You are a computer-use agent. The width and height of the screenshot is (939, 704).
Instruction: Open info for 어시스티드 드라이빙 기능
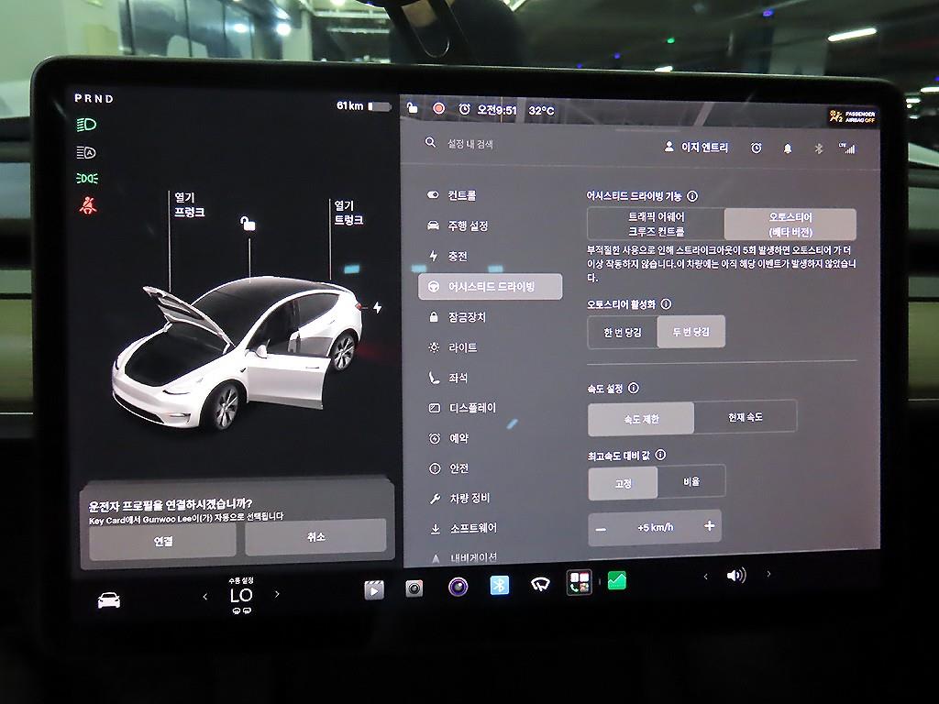click(x=692, y=196)
